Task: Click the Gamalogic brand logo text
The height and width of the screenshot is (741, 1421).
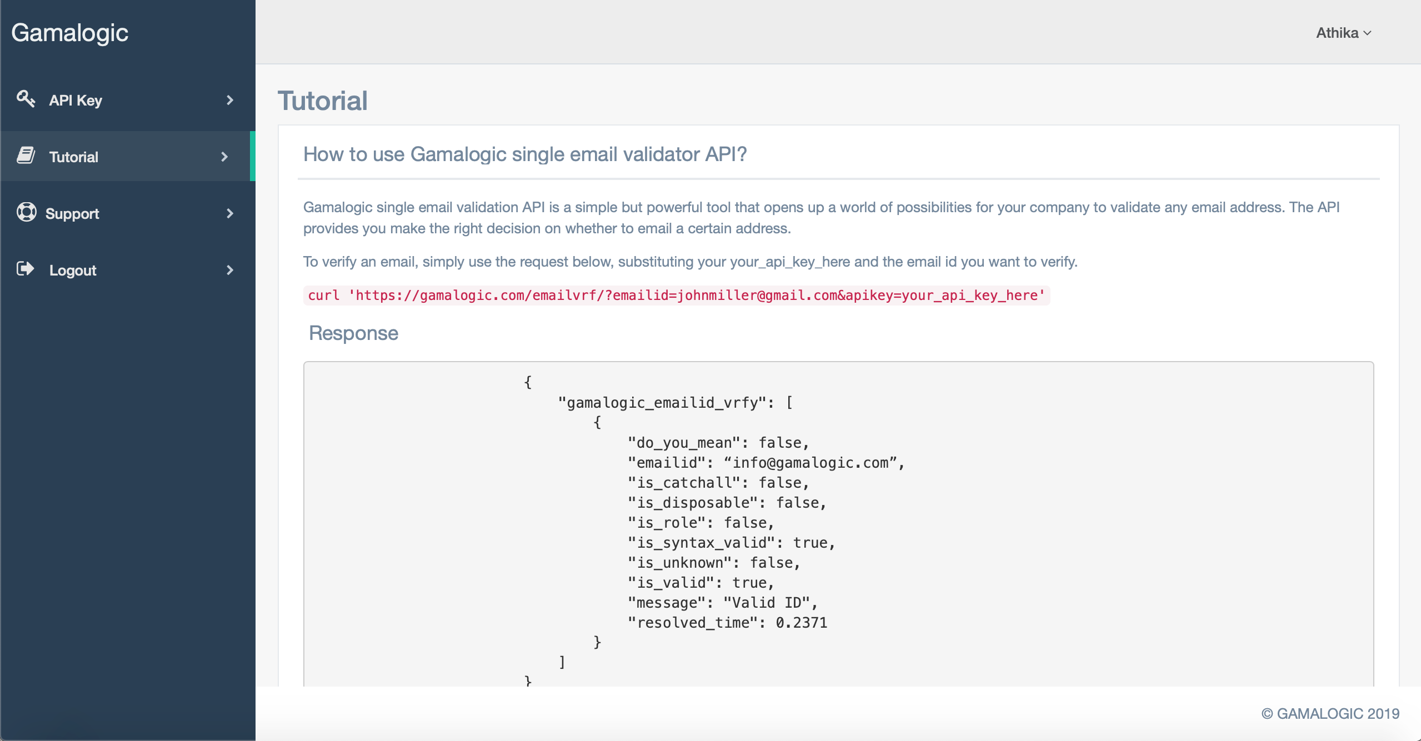Action: coord(70,33)
